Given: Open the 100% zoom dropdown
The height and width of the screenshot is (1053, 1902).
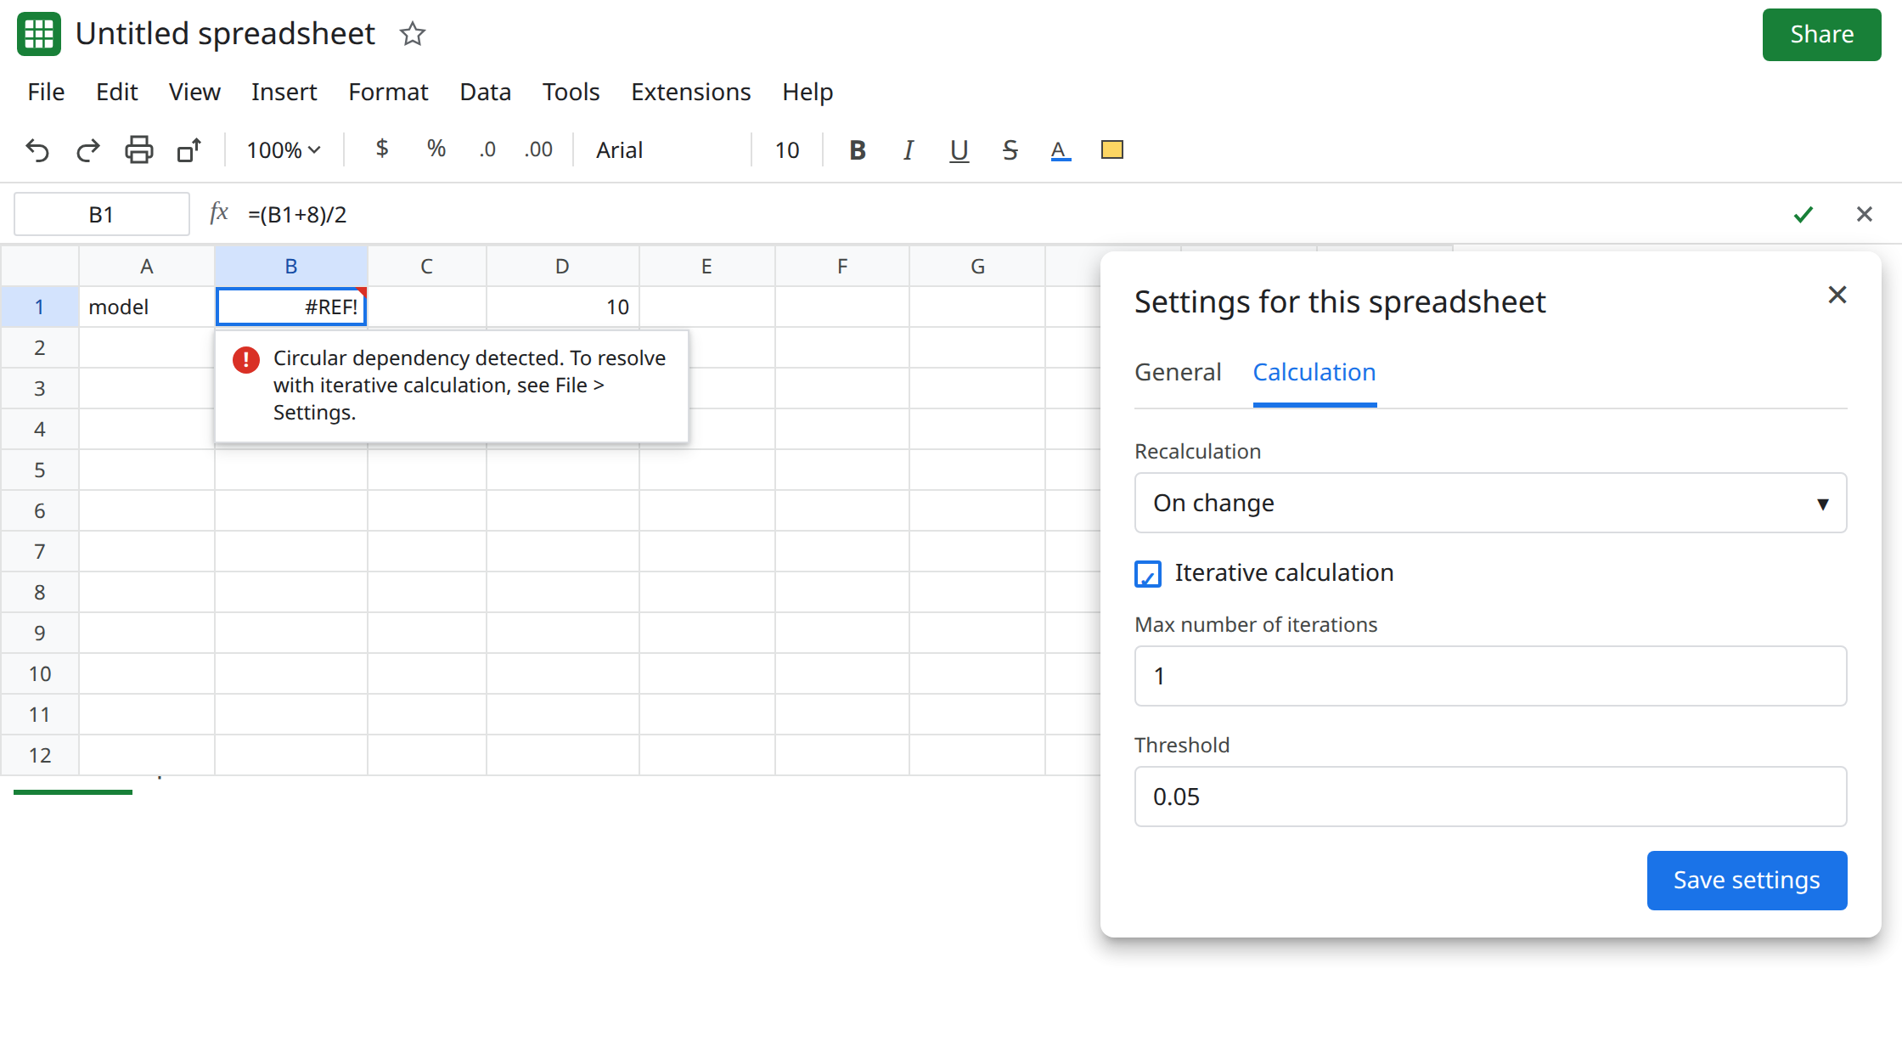Looking at the screenshot, I should click(x=284, y=150).
